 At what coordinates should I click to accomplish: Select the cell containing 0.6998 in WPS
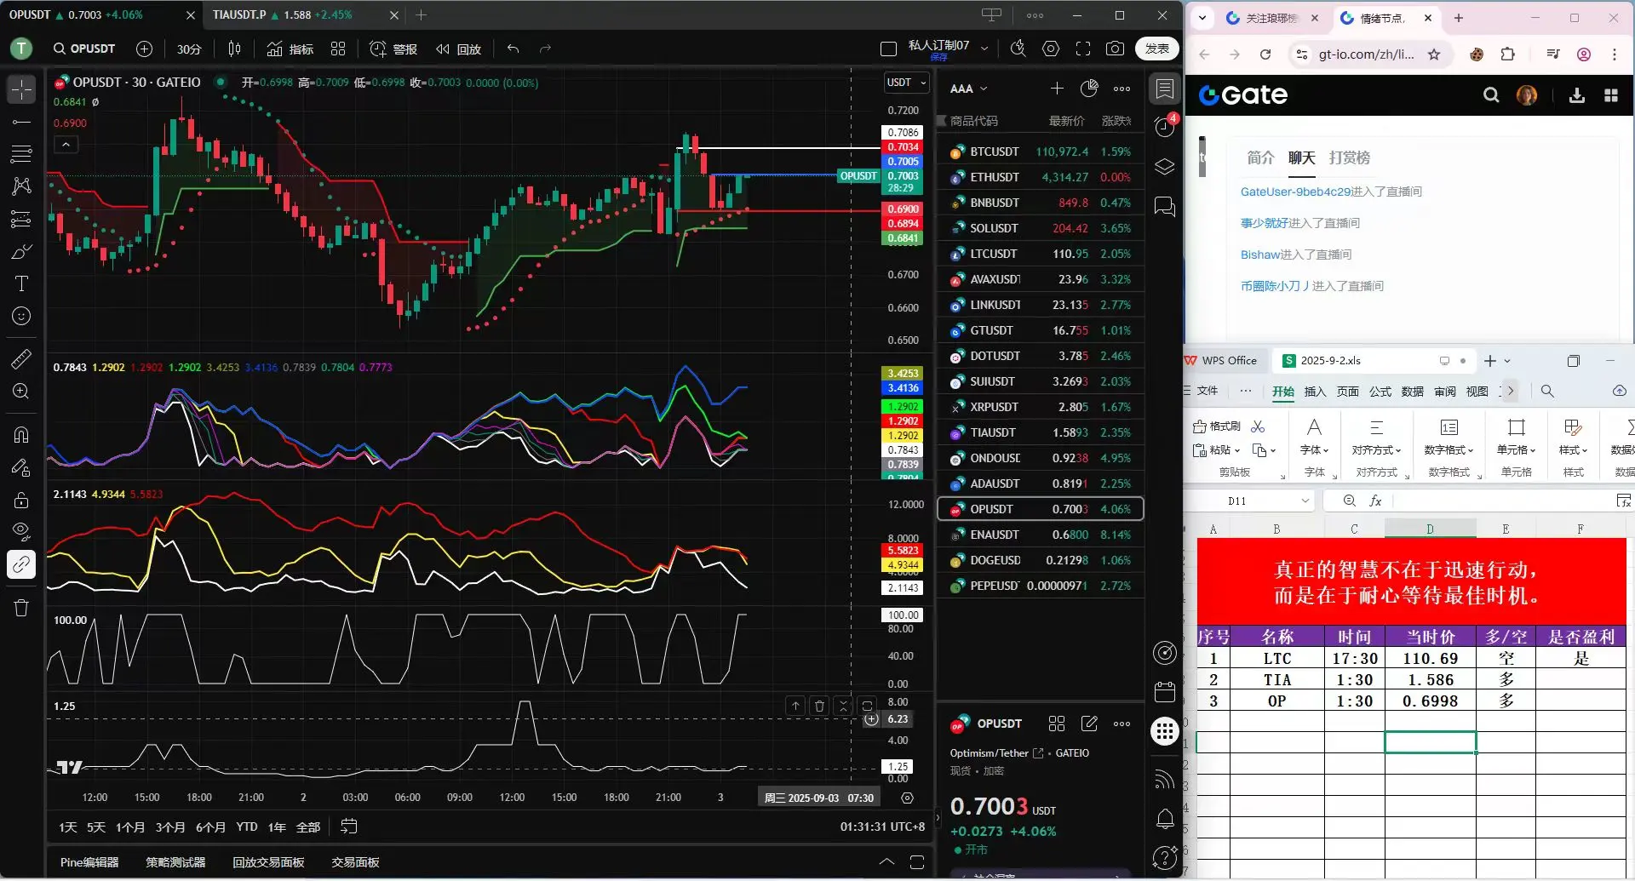coord(1431,701)
